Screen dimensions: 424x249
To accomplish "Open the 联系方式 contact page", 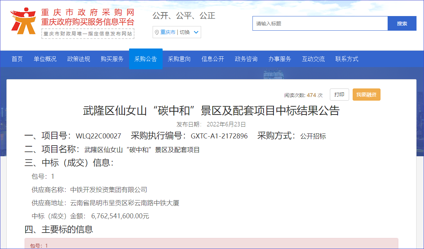I will point(347,59).
